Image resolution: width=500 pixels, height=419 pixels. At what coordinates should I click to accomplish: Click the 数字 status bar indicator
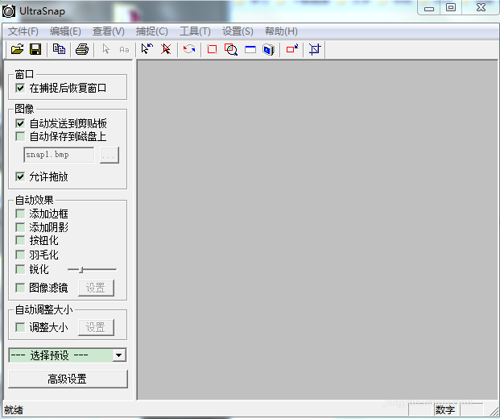coord(445,410)
